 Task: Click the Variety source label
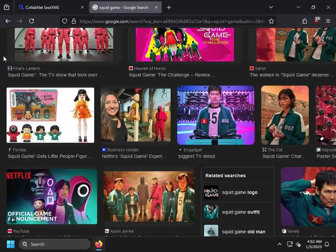[x=293, y=231]
